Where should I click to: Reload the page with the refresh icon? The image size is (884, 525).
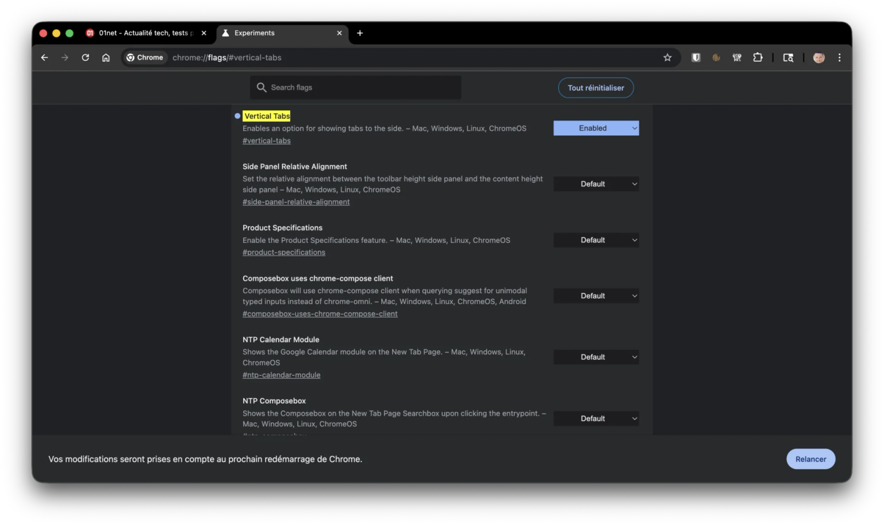tap(85, 57)
